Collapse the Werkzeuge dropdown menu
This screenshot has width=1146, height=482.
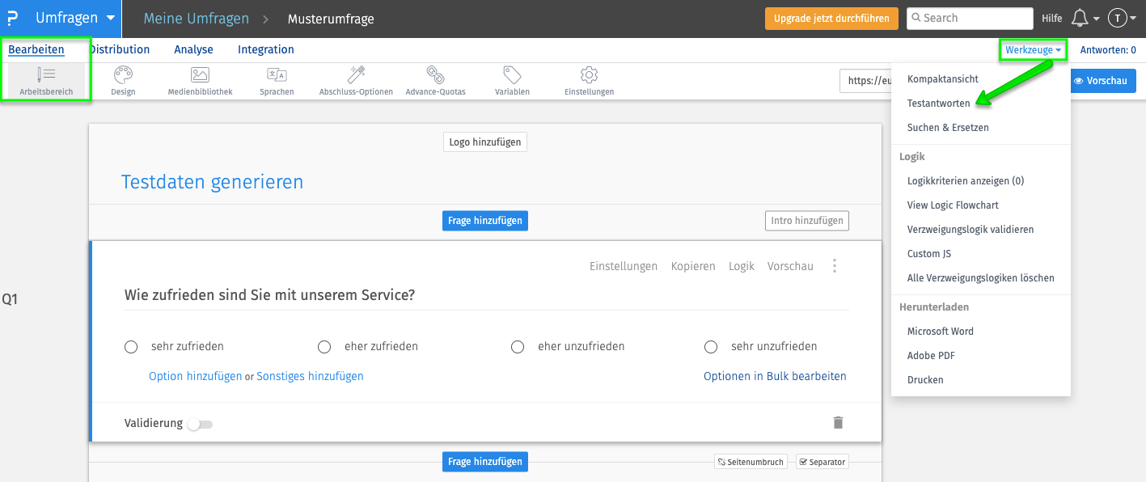[x=1034, y=50]
